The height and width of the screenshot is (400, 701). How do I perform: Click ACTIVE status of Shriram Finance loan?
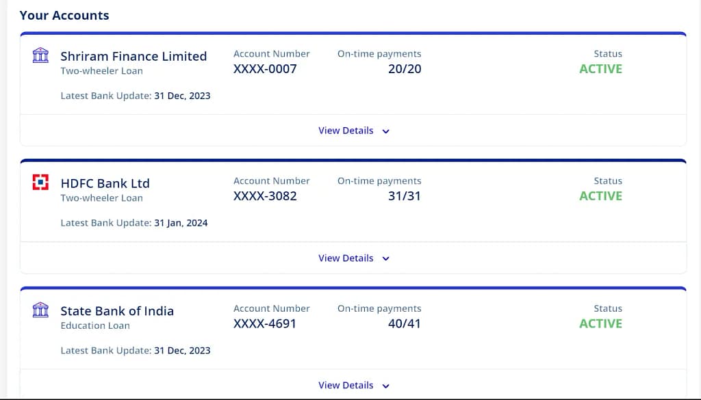point(600,68)
